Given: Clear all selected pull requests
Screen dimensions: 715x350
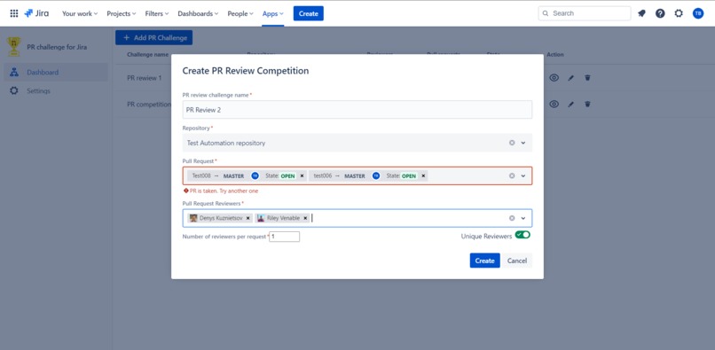Looking at the screenshot, I should click(x=512, y=176).
